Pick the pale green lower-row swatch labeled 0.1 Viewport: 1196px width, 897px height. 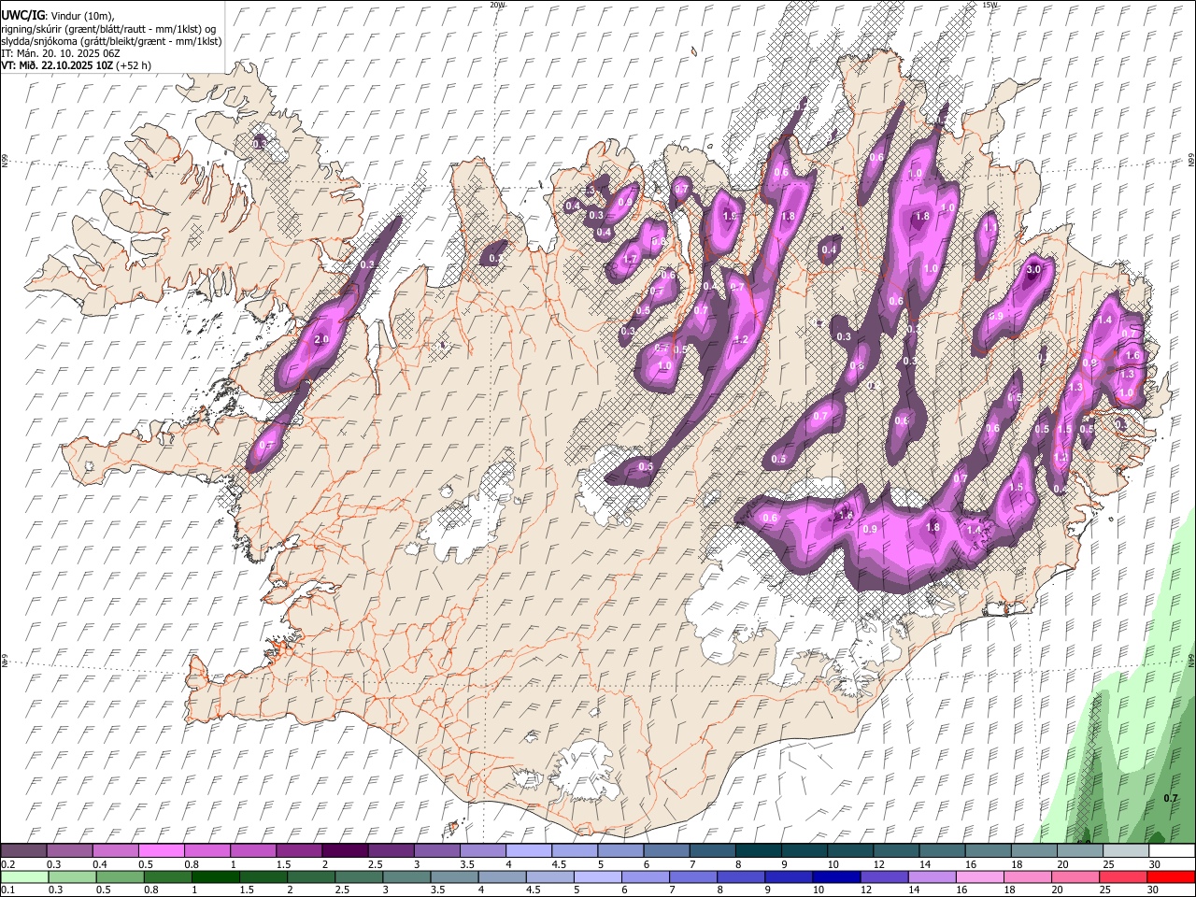coord(24,876)
